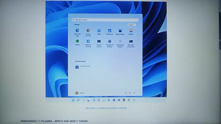Launch KPhotoAlbum from pinned apps
This screenshot has height=124, width=221.
tap(120, 32)
